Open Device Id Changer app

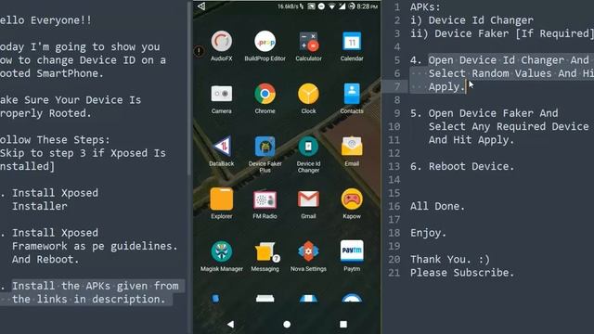coord(308,154)
